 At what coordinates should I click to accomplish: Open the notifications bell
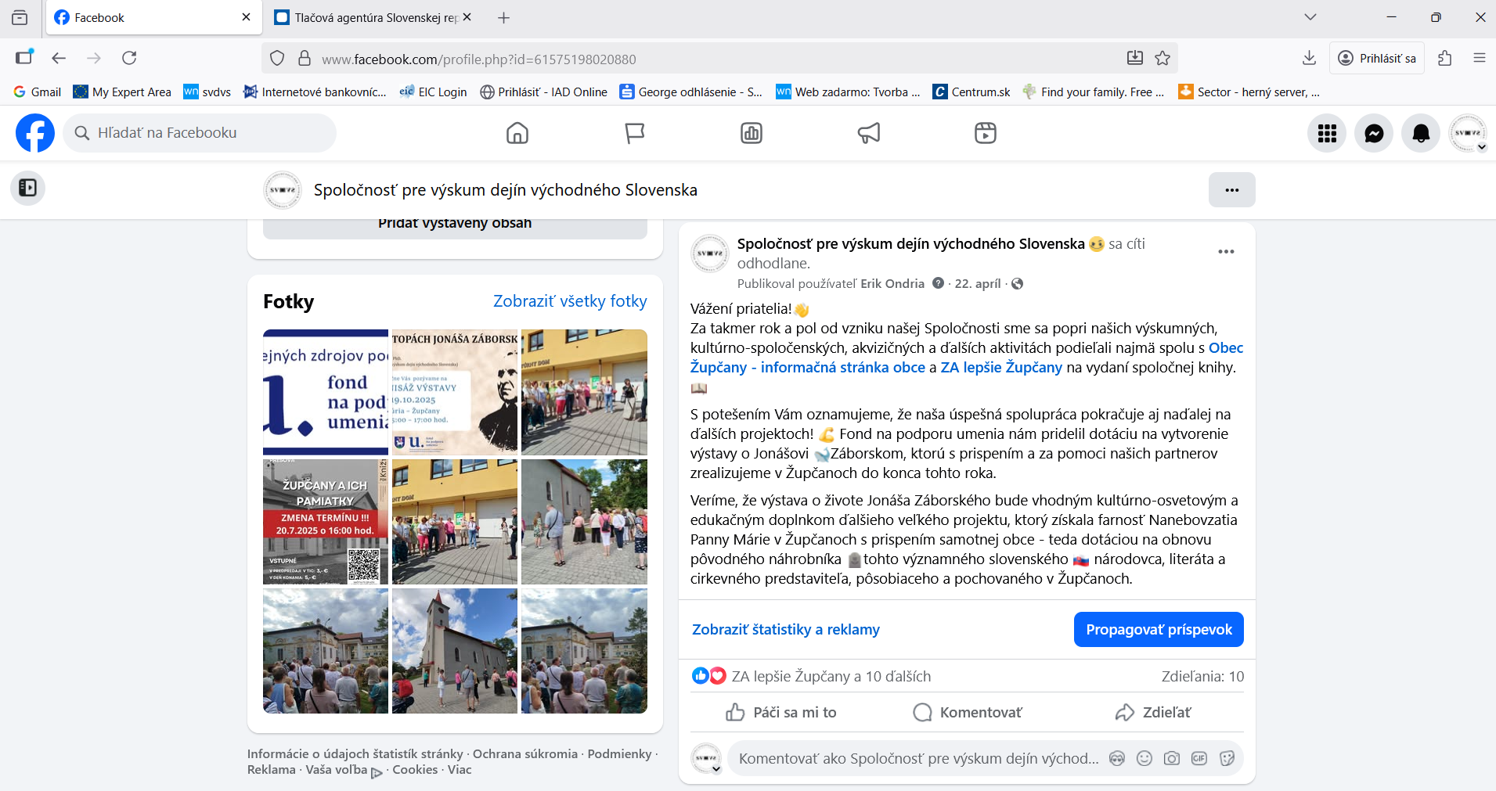tap(1421, 134)
